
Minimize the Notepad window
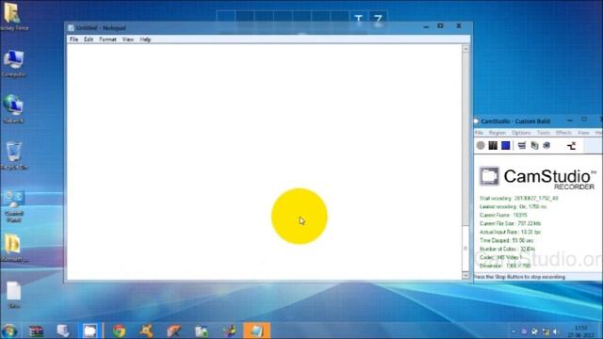click(426, 26)
